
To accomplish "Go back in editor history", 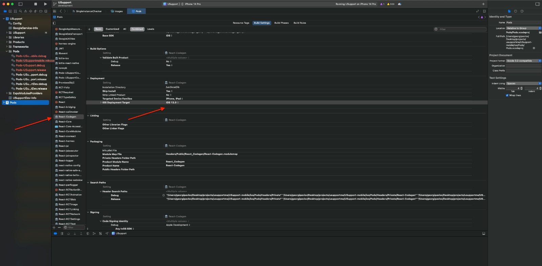I will pos(61,11).
